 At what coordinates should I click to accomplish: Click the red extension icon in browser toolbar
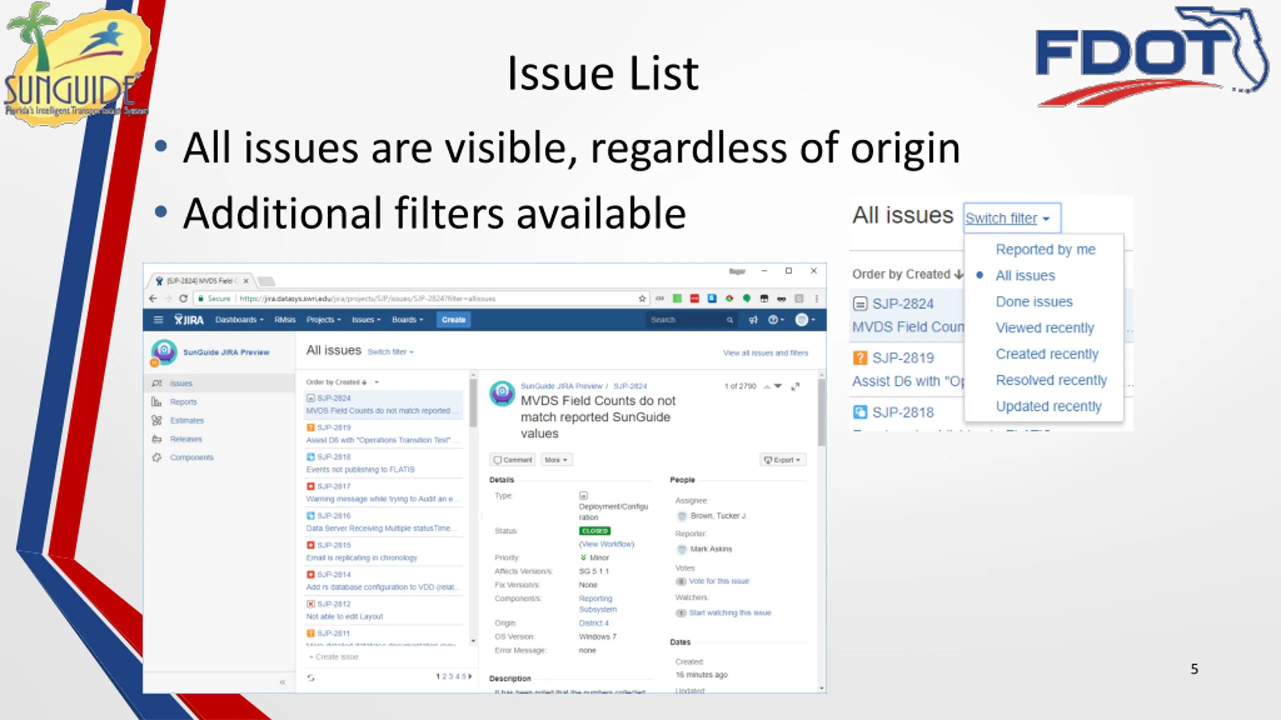pos(695,298)
